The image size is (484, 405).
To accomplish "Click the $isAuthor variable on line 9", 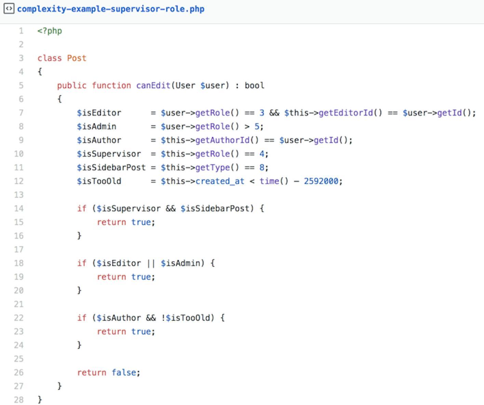I will pos(99,140).
